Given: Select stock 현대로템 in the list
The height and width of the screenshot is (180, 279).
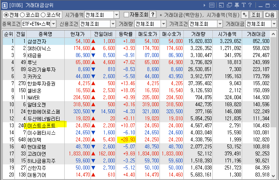Looking at the screenshot, I should [37, 147].
